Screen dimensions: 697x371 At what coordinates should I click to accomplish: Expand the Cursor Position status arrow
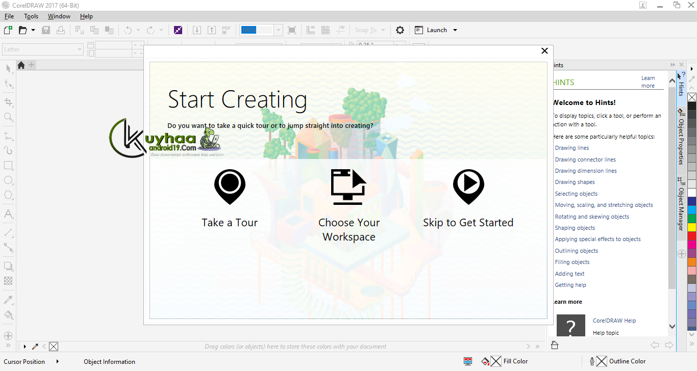click(58, 361)
